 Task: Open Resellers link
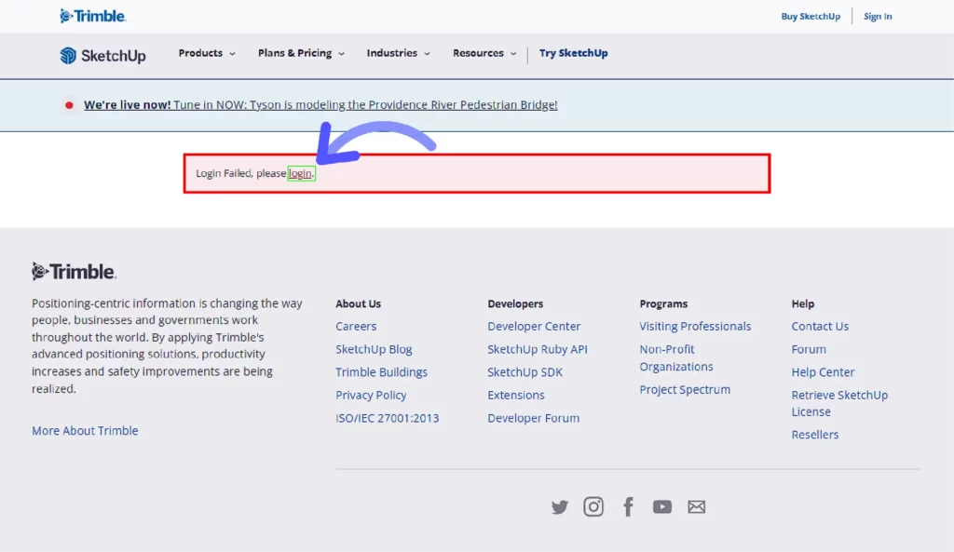(814, 435)
